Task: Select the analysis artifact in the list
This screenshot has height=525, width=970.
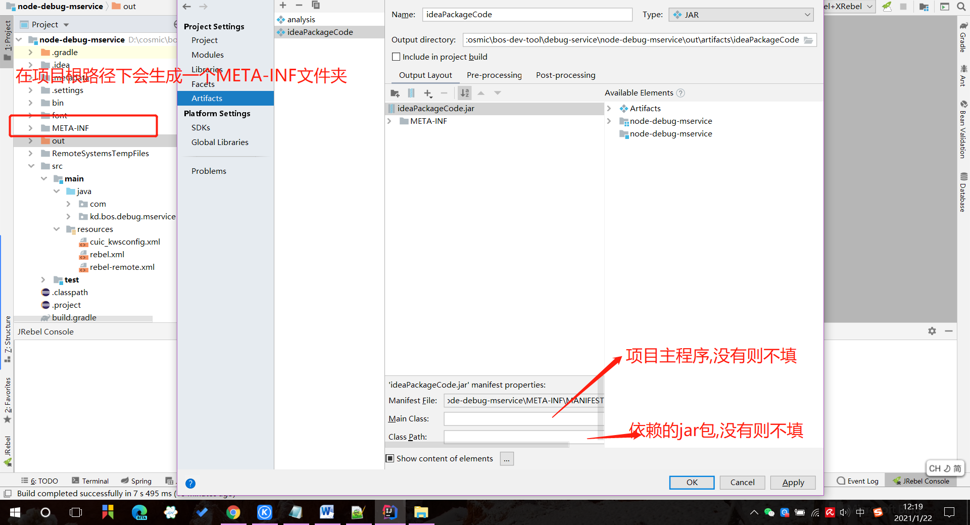Action: coord(301,20)
